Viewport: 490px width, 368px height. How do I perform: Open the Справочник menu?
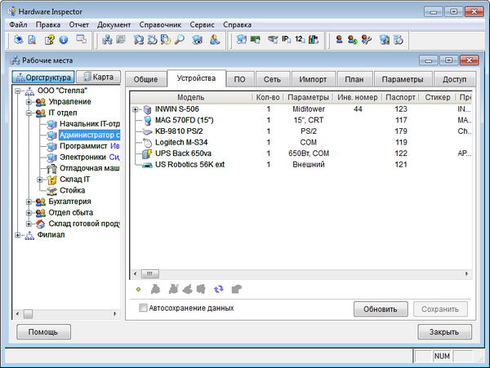[x=160, y=25]
